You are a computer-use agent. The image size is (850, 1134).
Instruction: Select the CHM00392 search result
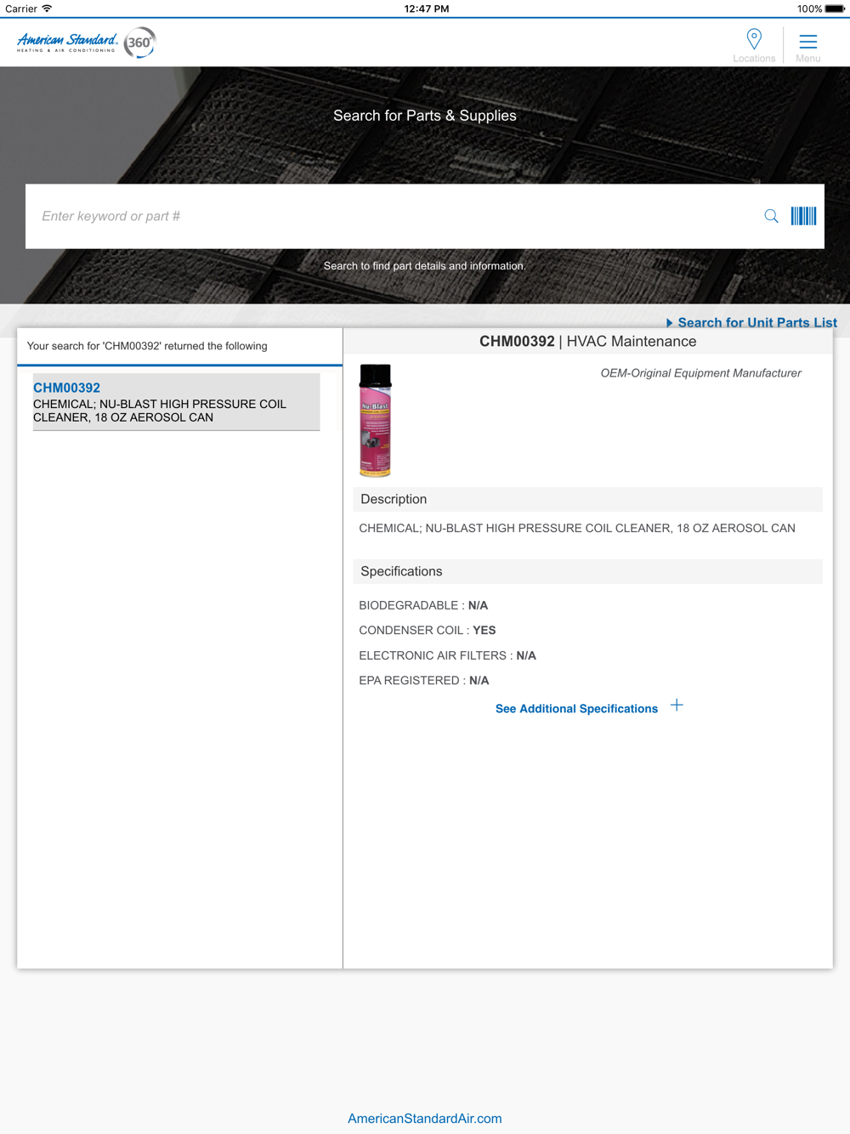pos(176,401)
